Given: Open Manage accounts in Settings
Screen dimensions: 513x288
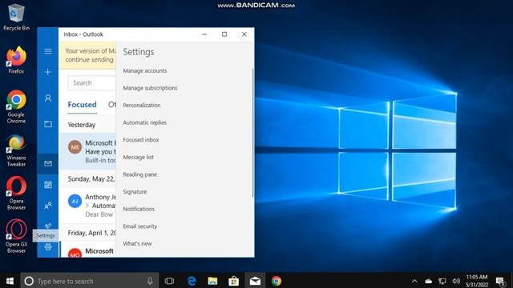Looking at the screenshot, I should 145,71.
